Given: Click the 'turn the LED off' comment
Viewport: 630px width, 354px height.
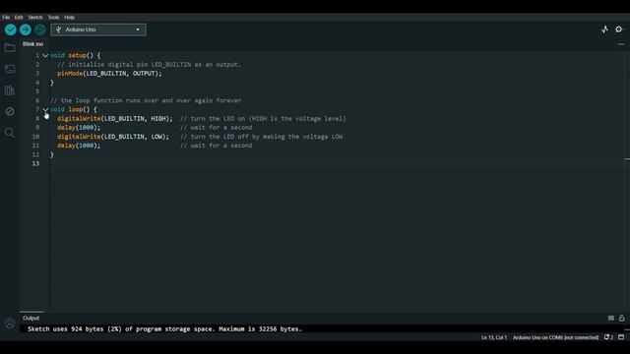Looking at the screenshot, I should [x=261, y=137].
